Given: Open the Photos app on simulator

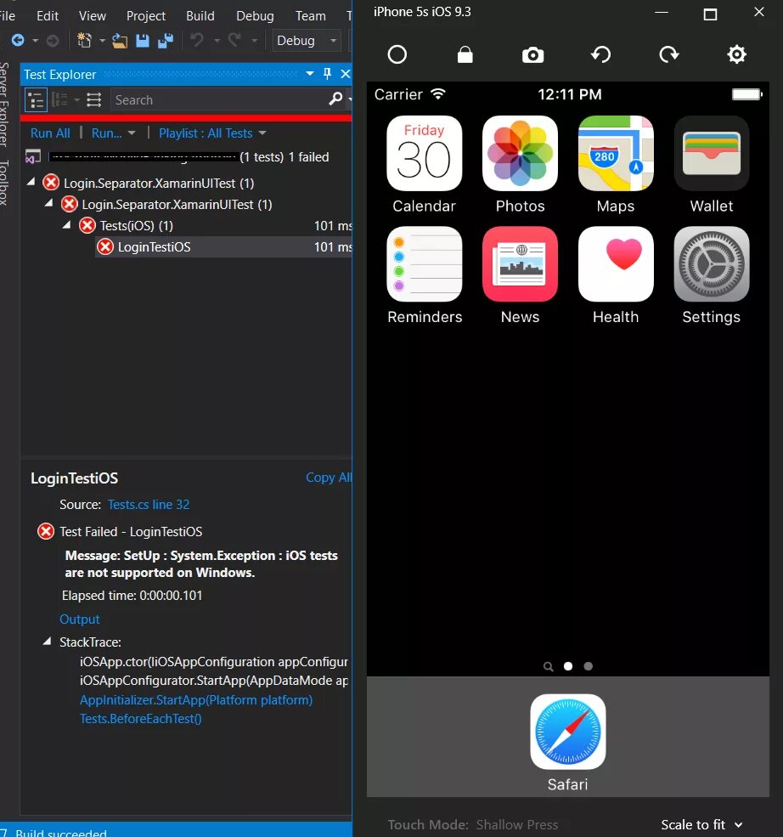Looking at the screenshot, I should point(520,154).
